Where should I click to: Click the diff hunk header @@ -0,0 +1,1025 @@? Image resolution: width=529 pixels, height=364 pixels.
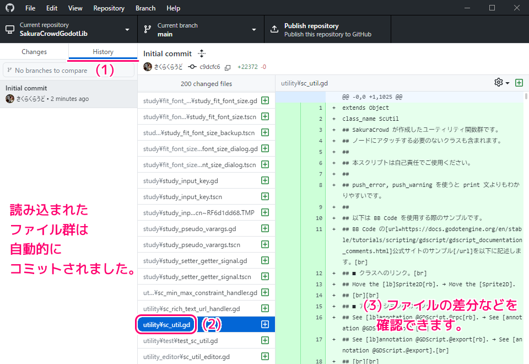click(x=372, y=97)
